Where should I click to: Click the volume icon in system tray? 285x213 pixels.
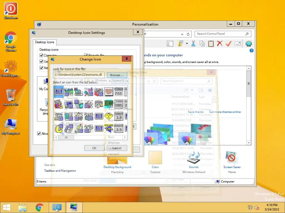[257, 207]
